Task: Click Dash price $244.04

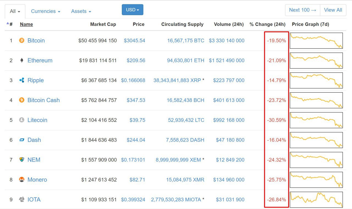Action: [x=136, y=140]
